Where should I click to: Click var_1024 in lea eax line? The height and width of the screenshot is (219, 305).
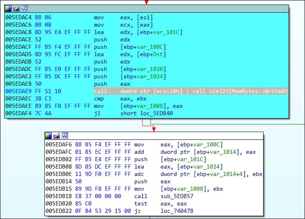point(206,167)
